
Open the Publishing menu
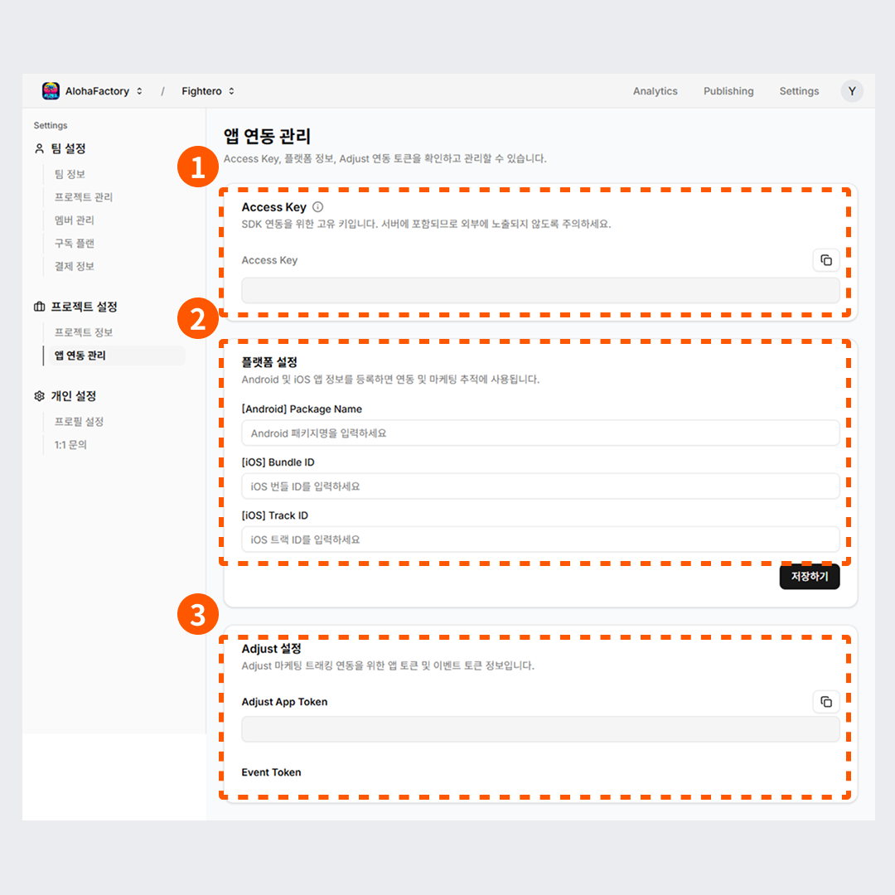(728, 91)
